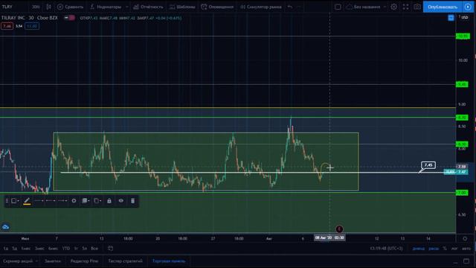
Task: Click the blue buy price button
Action: [31, 26]
